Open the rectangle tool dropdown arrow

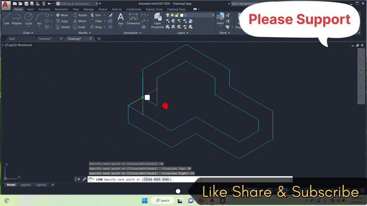(52, 15)
